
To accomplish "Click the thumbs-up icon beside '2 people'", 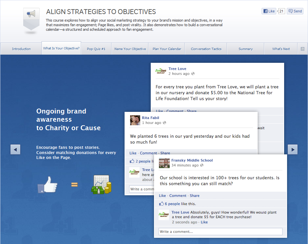I will 132,161.
